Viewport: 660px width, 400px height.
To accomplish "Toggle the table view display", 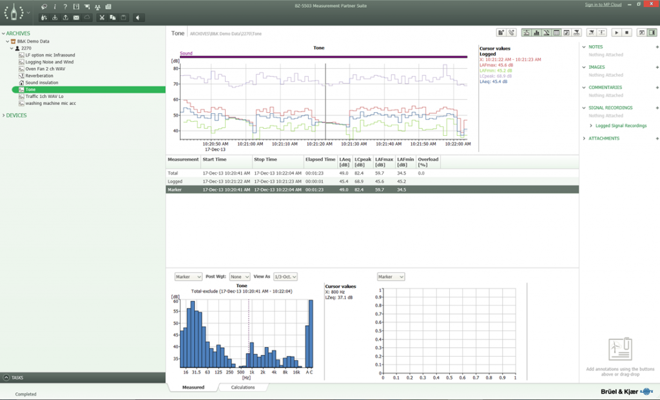I will [556, 32].
